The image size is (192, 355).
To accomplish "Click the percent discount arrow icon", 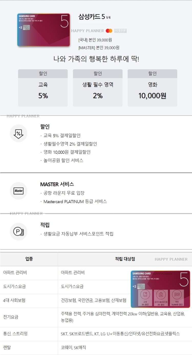I will (x=18, y=133).
